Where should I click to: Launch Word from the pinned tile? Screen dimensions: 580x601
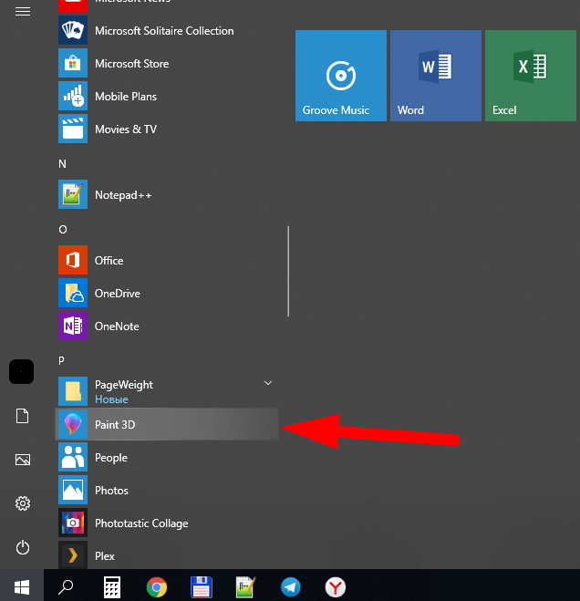436,76
